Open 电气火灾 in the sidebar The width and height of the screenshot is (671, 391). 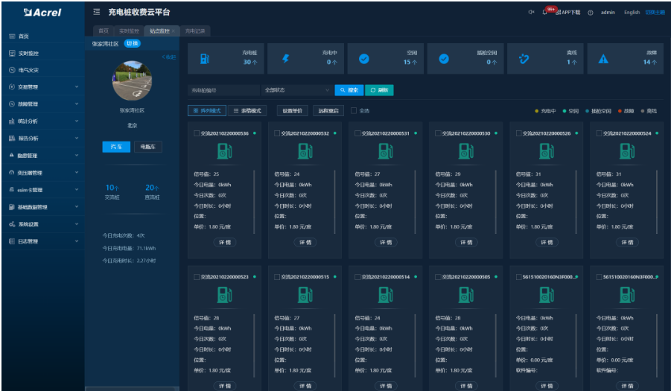[x=28, y=70]
